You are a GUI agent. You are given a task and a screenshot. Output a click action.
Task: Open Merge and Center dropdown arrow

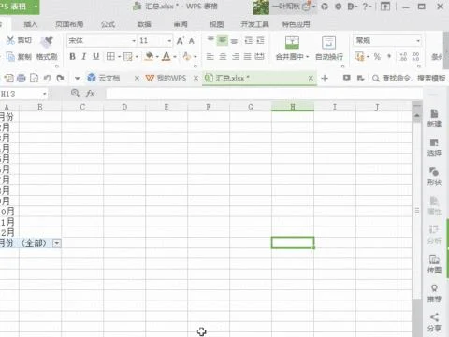point(308,57)
